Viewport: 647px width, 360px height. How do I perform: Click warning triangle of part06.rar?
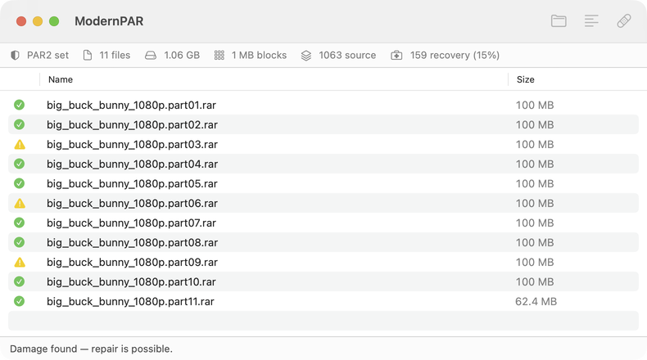pyautogui.click(x=20, y=203)
